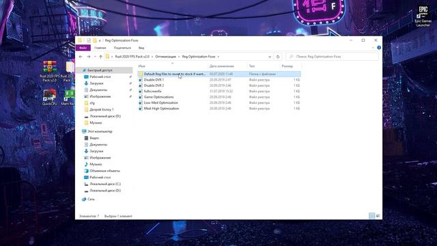Select the Rust 2020 FPS Pack v2.0 archive

(50, 71)
